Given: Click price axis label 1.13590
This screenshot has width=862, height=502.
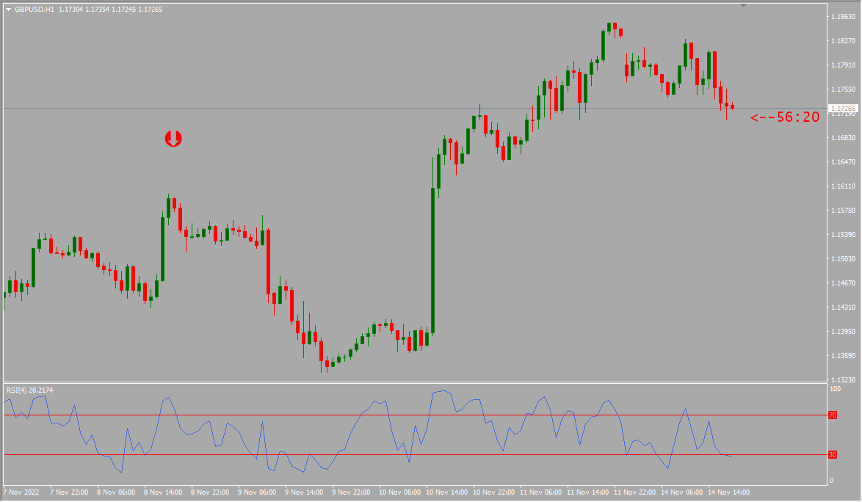Looking at the screenshot, I should [x=844, y=355].
